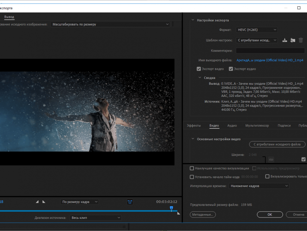Screen dimensions: 307x231
Task: Open Диапазон источника Весь клип dropdown
Action: pyautogui.click(x=95, y=218)
